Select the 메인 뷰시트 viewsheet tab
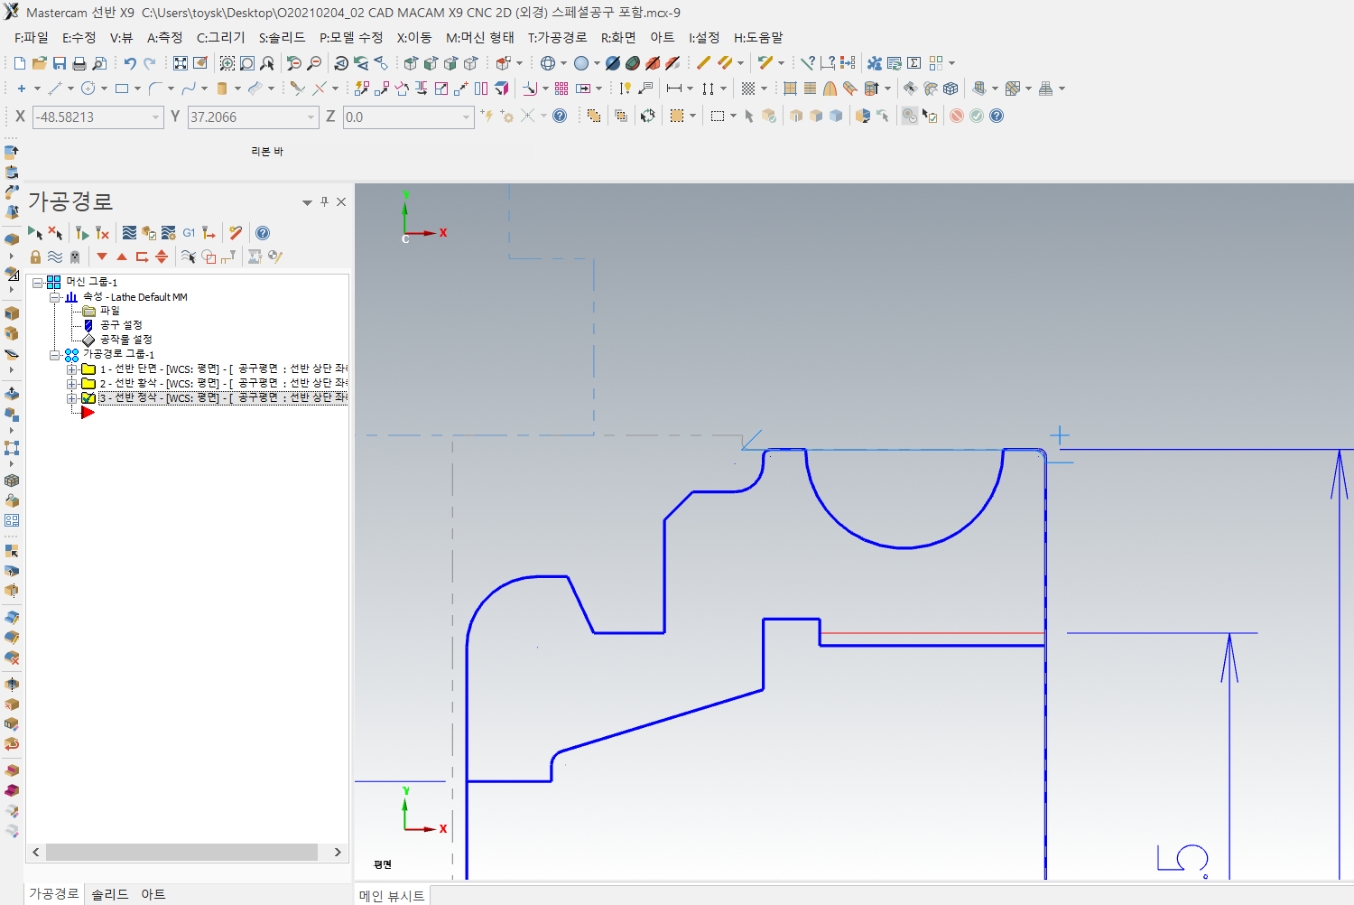1354x905 pixels. click(392, 896)
